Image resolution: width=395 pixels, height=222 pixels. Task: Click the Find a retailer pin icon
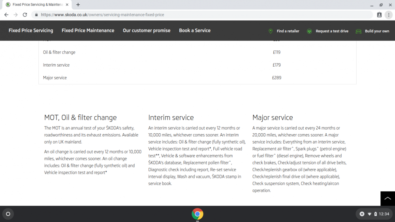(x=271, y=31)
